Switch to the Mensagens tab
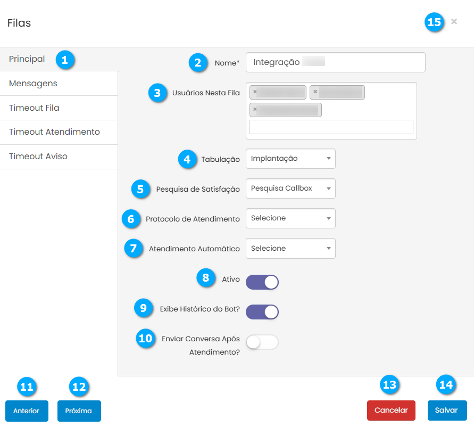 pyautogui.click(x=34, y=84)
